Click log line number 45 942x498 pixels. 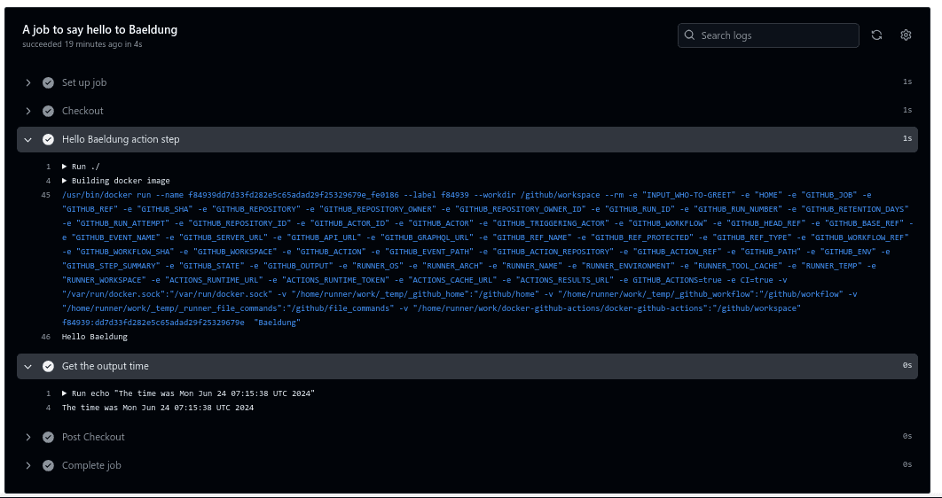click(45, 195)
